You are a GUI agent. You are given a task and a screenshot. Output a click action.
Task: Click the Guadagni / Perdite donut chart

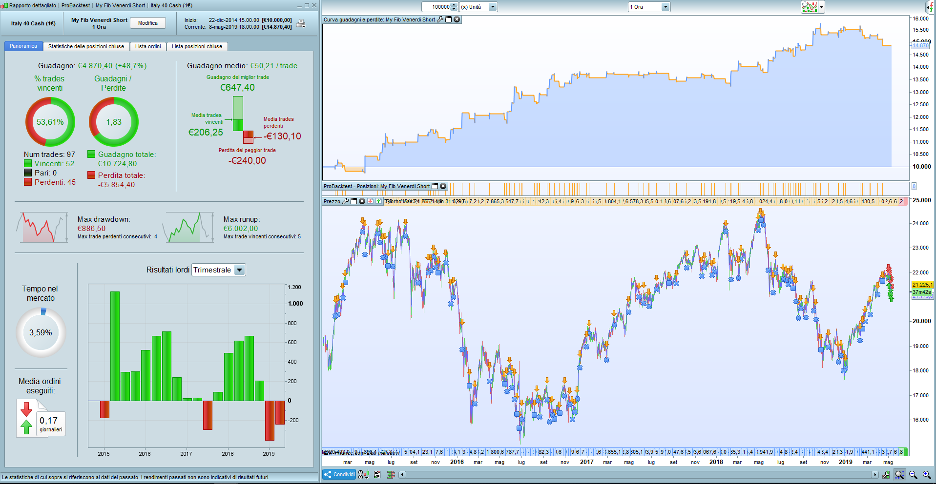pos(114,122)
